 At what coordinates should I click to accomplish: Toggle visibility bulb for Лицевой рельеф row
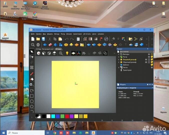coord(152,59)
